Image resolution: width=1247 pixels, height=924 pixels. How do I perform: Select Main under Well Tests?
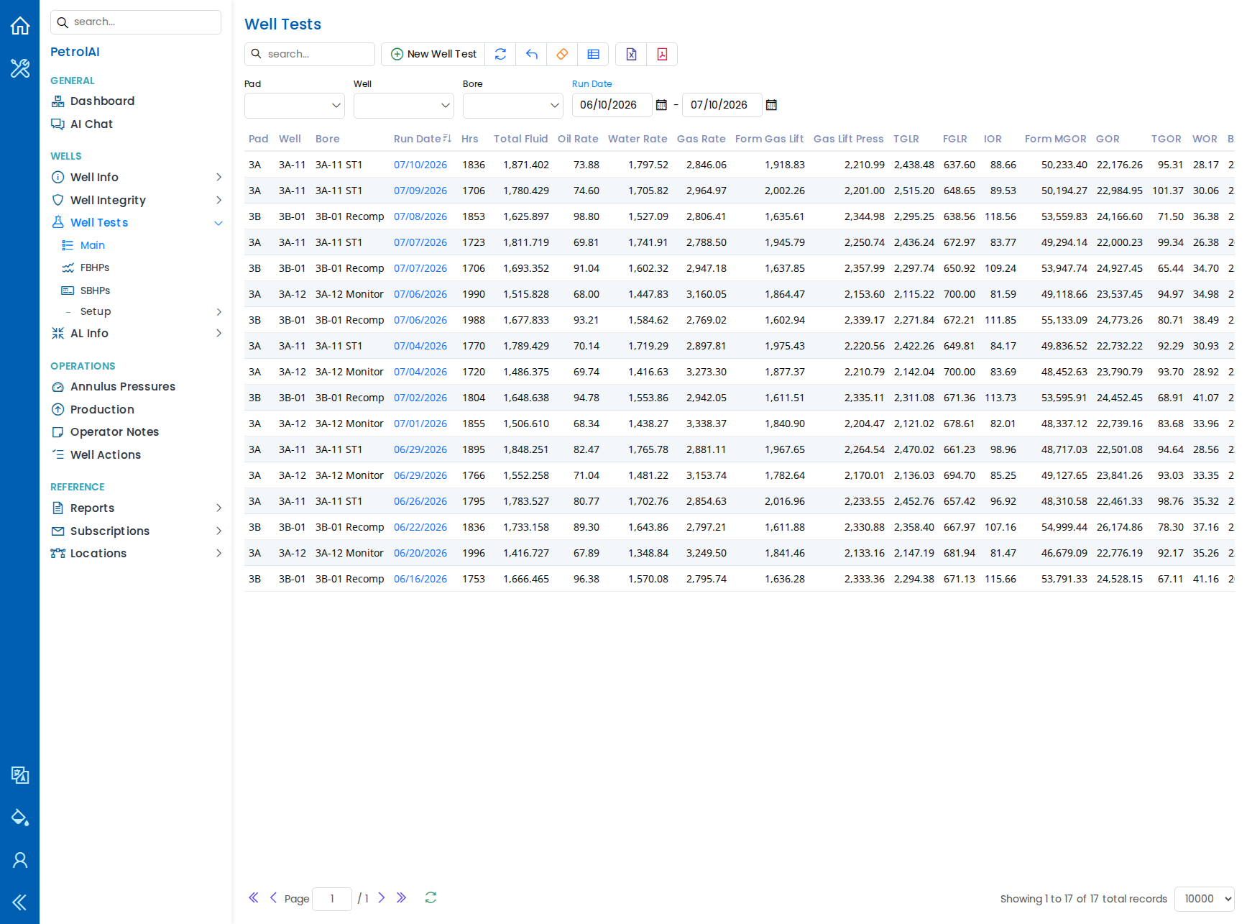coord(93,245)
